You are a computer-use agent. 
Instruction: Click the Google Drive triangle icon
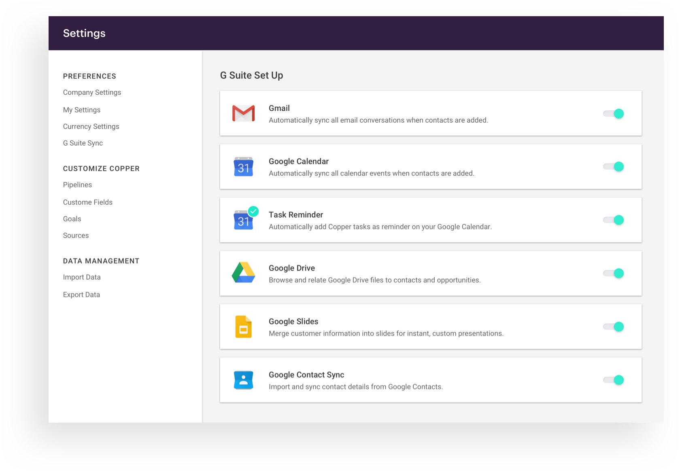[x=243, y=272]
